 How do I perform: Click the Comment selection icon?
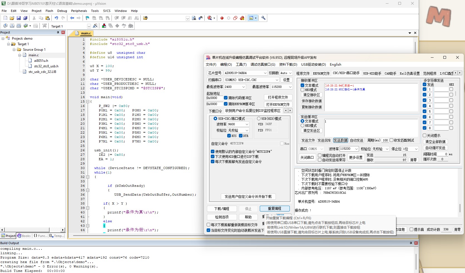(130, 18)
